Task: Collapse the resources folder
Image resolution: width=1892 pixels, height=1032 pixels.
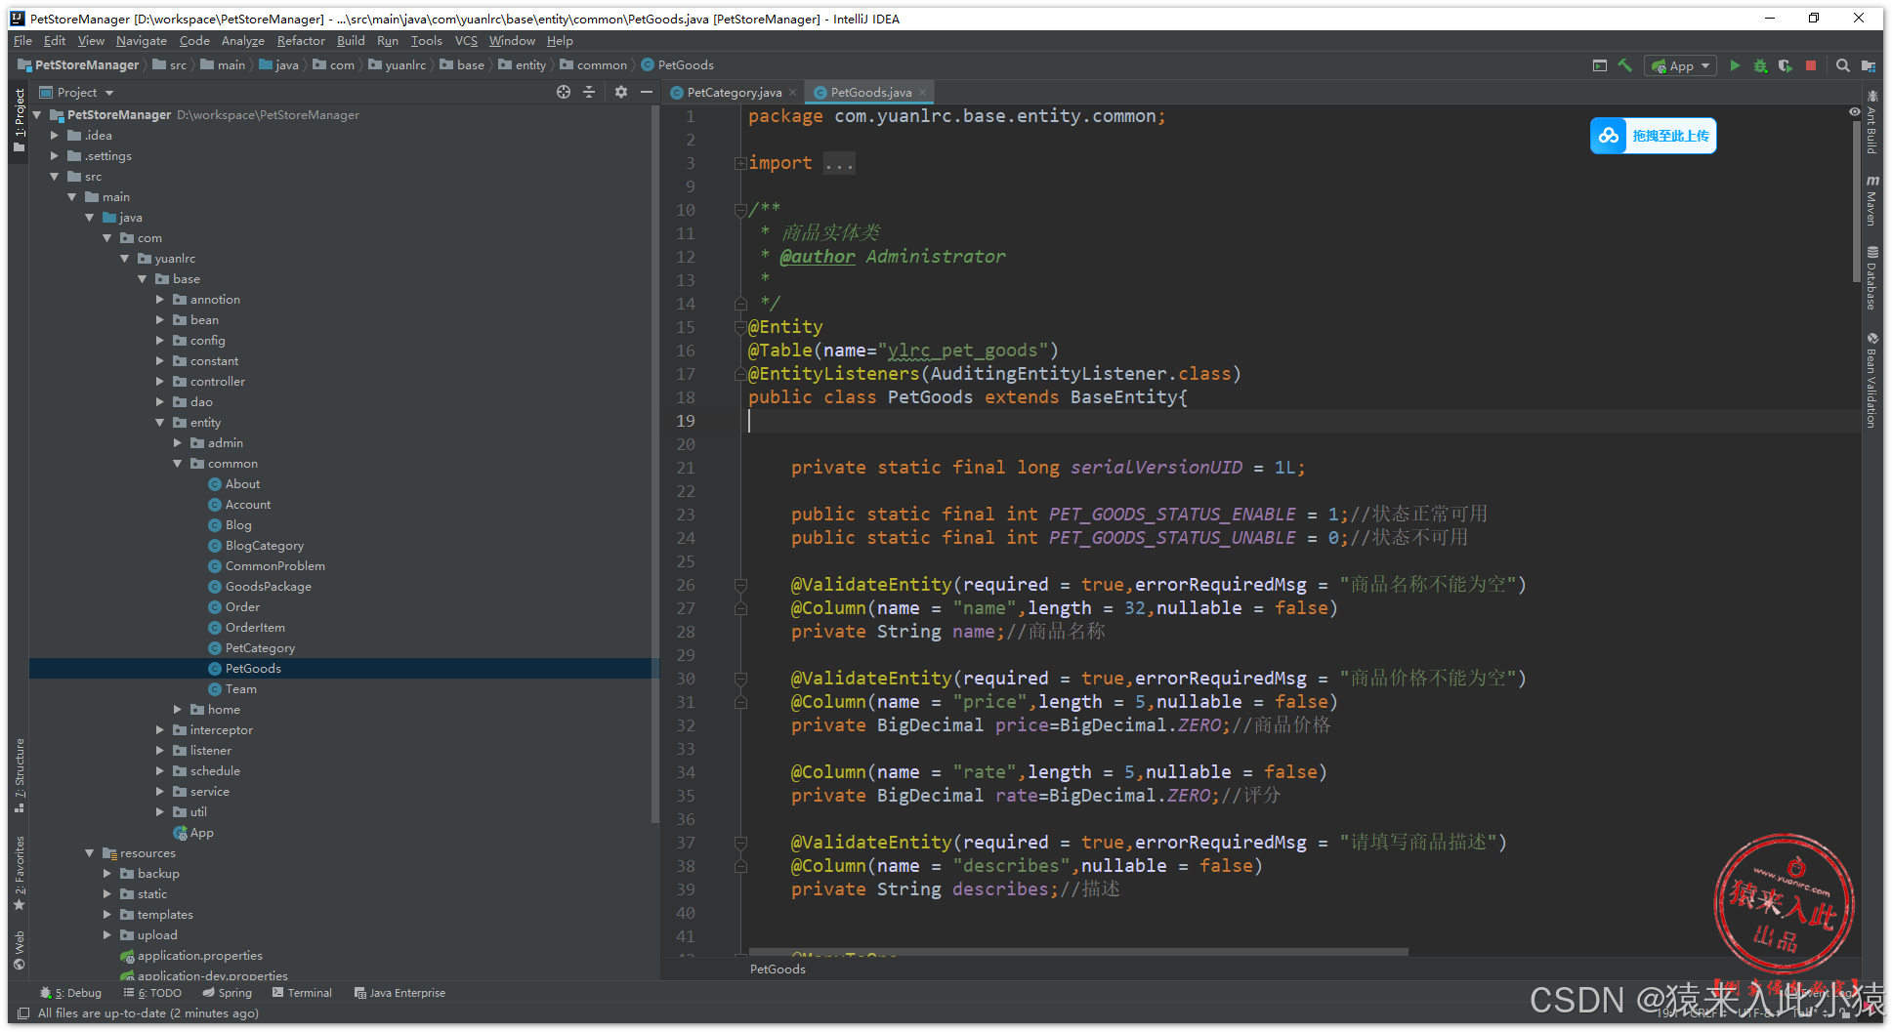Action: click(x=90, y=853)
